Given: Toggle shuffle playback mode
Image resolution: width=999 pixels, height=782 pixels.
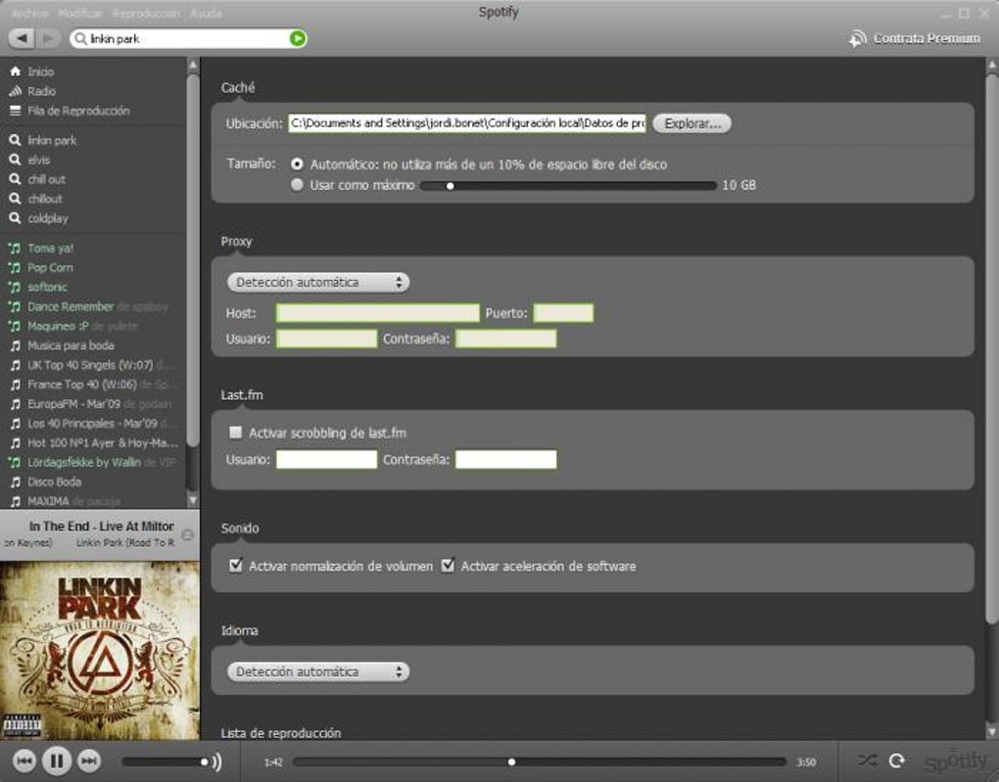Looking at the screenshot, I should [x=867, y=760].
